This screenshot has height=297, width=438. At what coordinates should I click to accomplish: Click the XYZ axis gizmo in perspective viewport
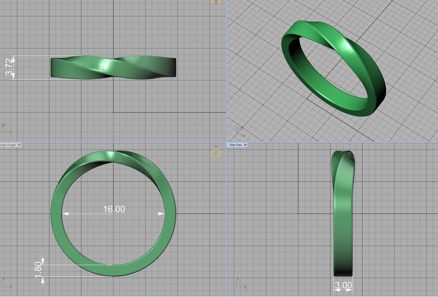click(240, 132)
